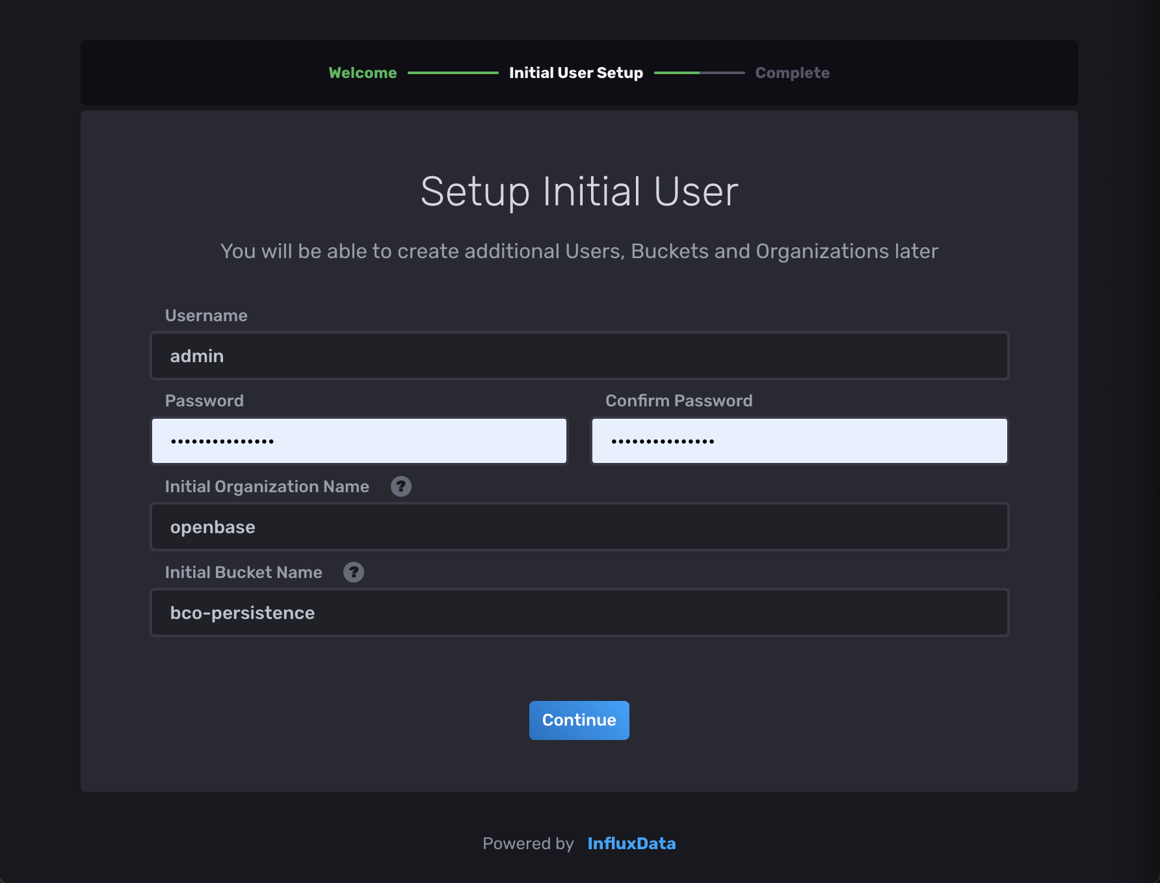The image size is (1160, 883).
Task: Click the Password label above the first password field
Action: [204, 401]
